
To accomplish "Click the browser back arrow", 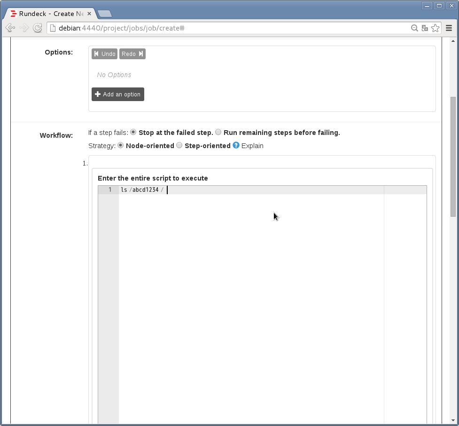I will (x=10, y=28).
